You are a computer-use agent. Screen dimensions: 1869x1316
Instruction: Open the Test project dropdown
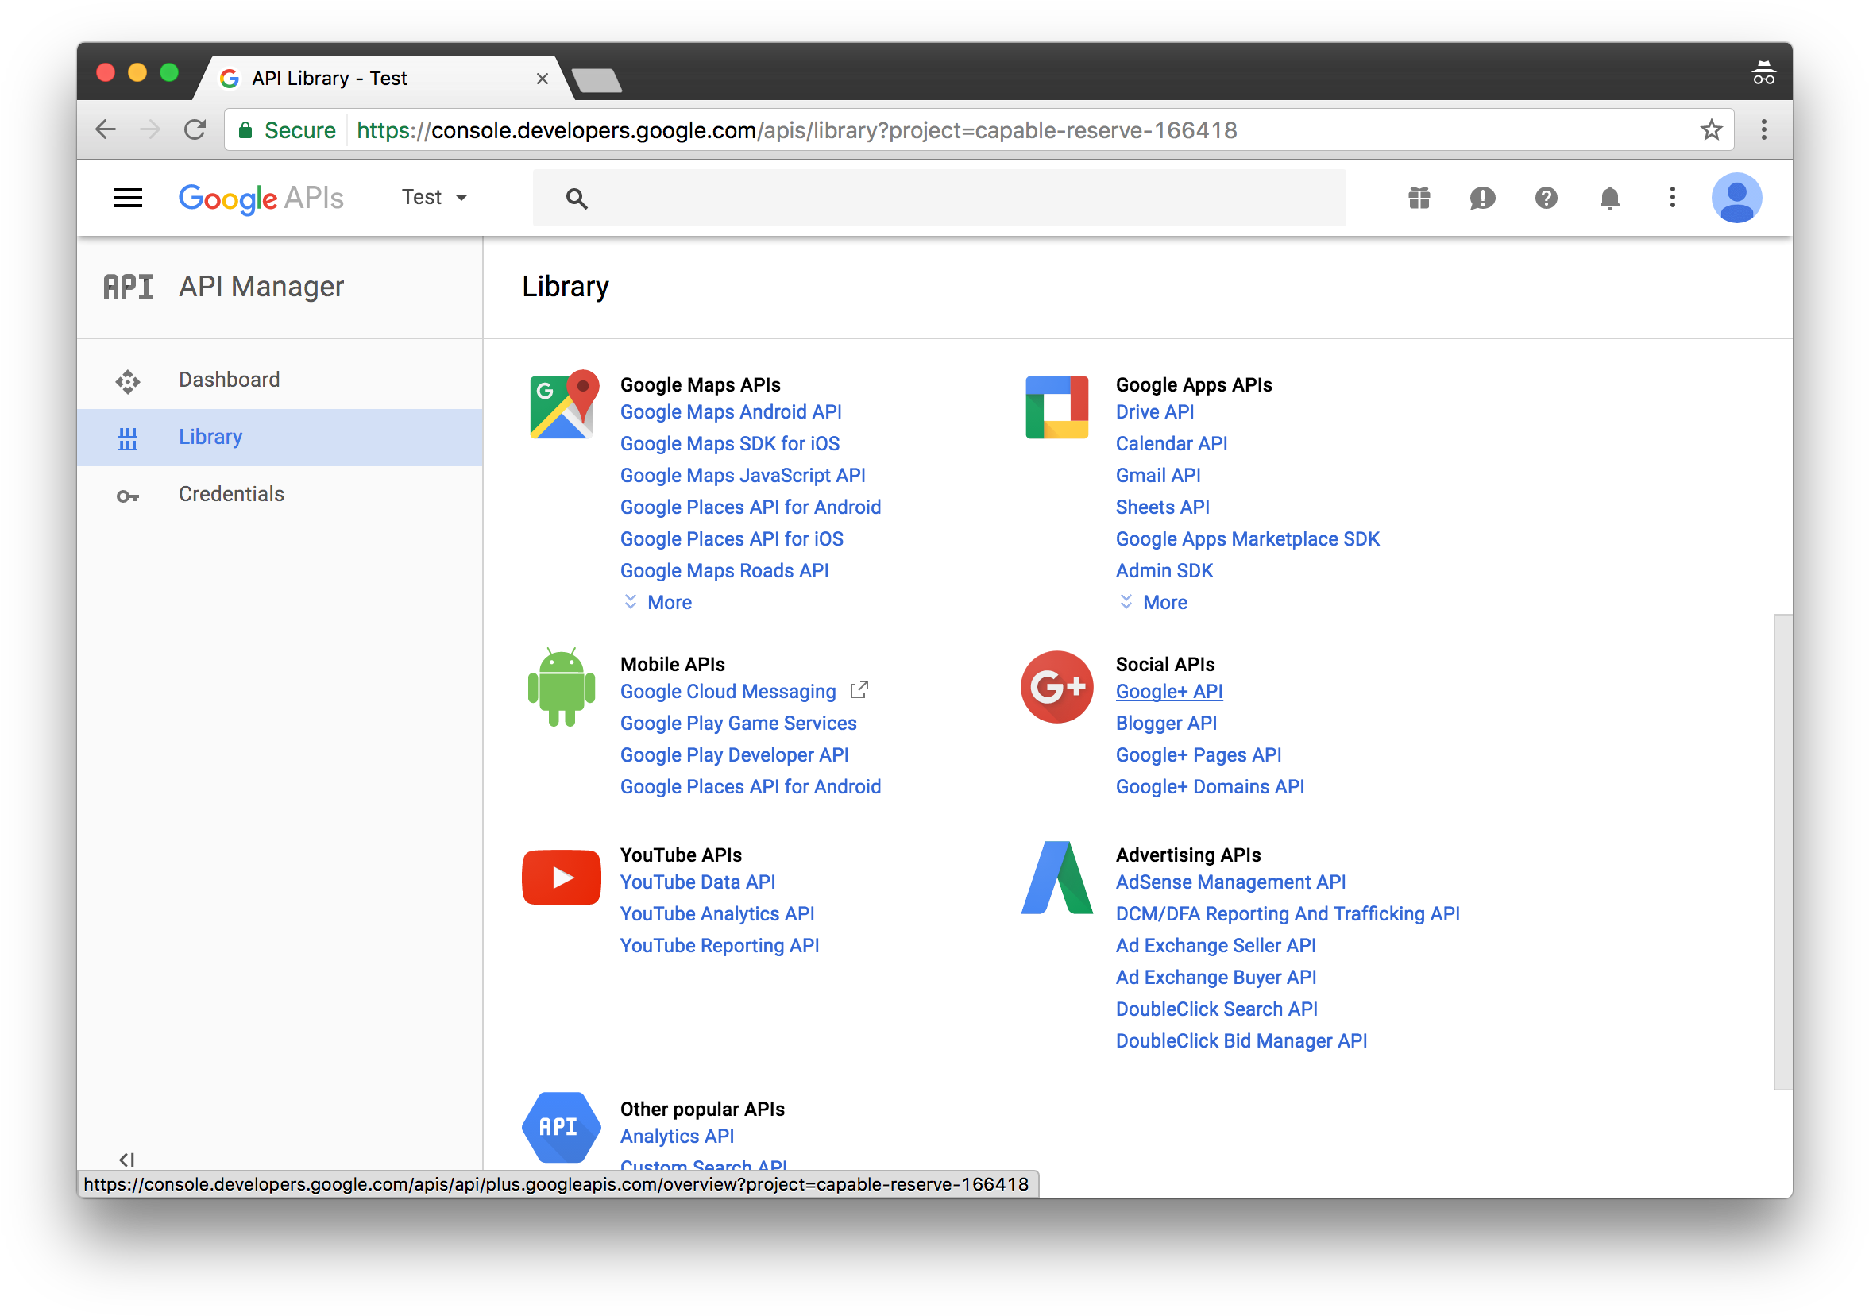pyautogui.click(x=434, y=197)
